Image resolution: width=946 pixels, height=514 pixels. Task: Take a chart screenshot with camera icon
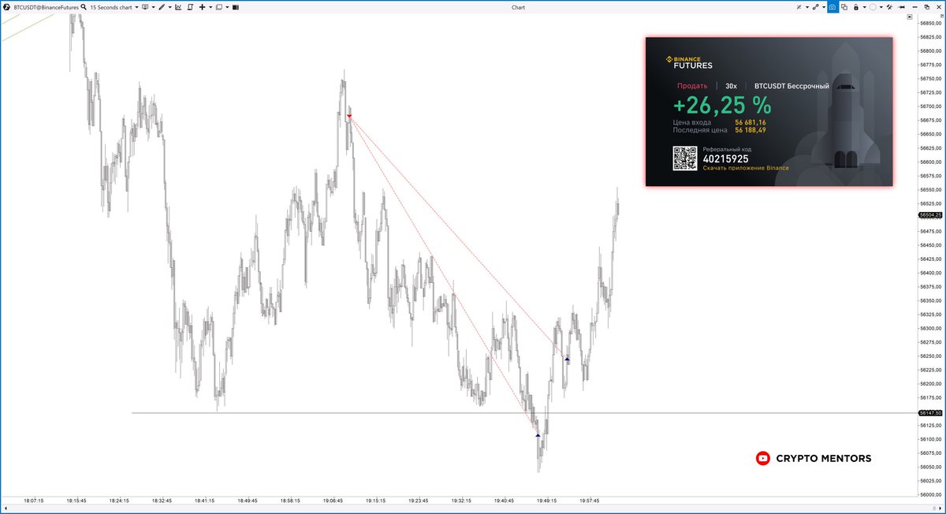pos(833,7)
